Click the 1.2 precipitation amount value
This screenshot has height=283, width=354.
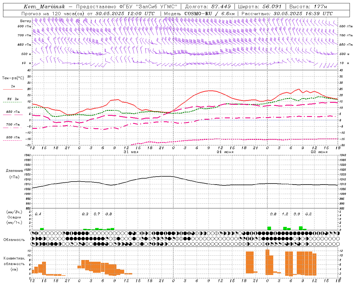(285, 214)
